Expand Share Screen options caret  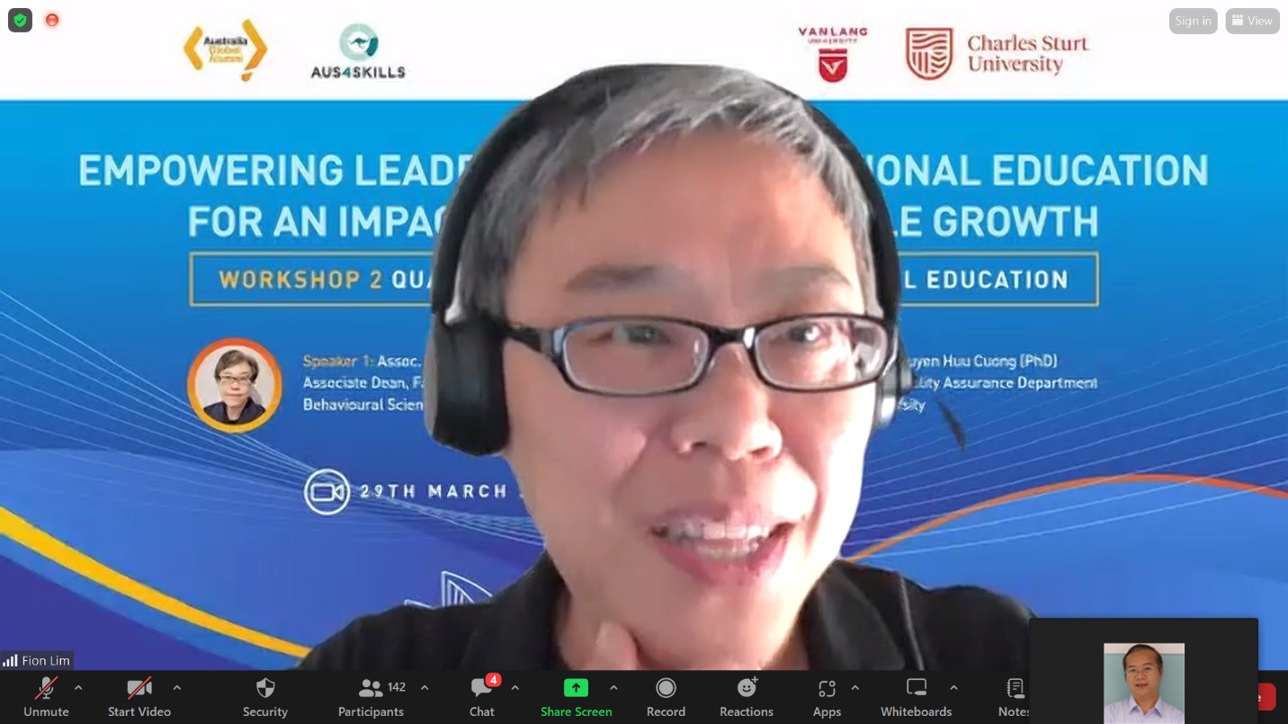[613, 688]
